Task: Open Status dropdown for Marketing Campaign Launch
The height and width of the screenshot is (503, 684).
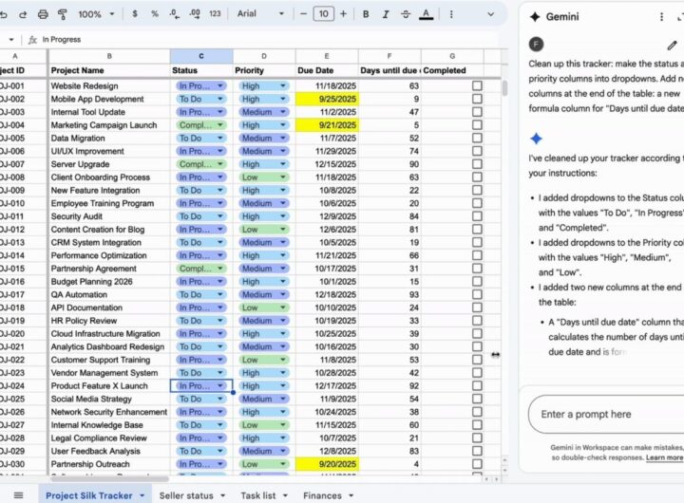Action: (220, 125)
